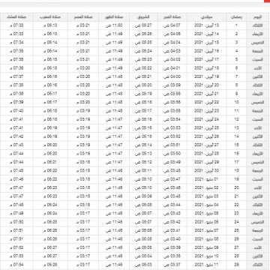270x270 pixels.
Task: Click Ramadan day 29 cell
Action: 236,265
